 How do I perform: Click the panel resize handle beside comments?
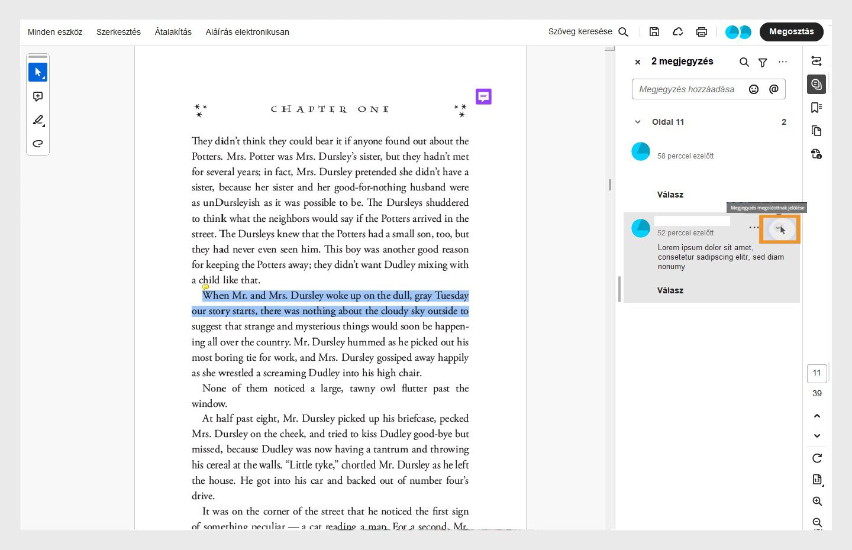pos(619,290)
